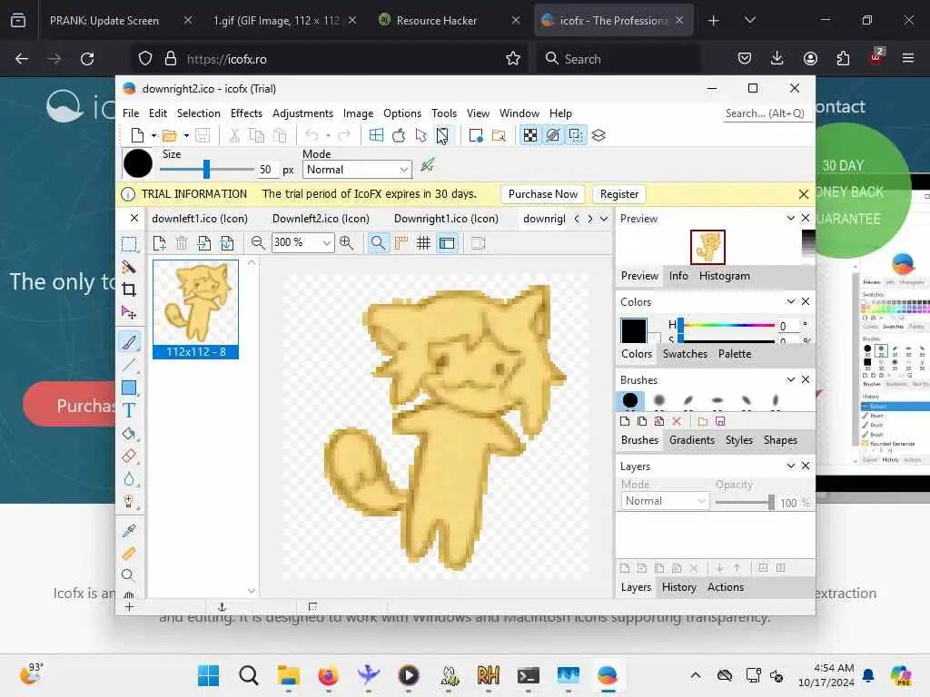Add a new image to icon

pos(159,243)
